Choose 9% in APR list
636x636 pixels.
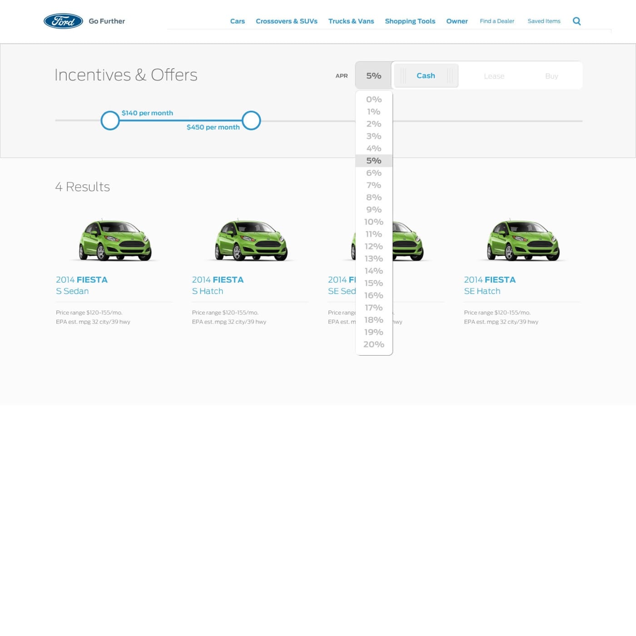[374, 209]
